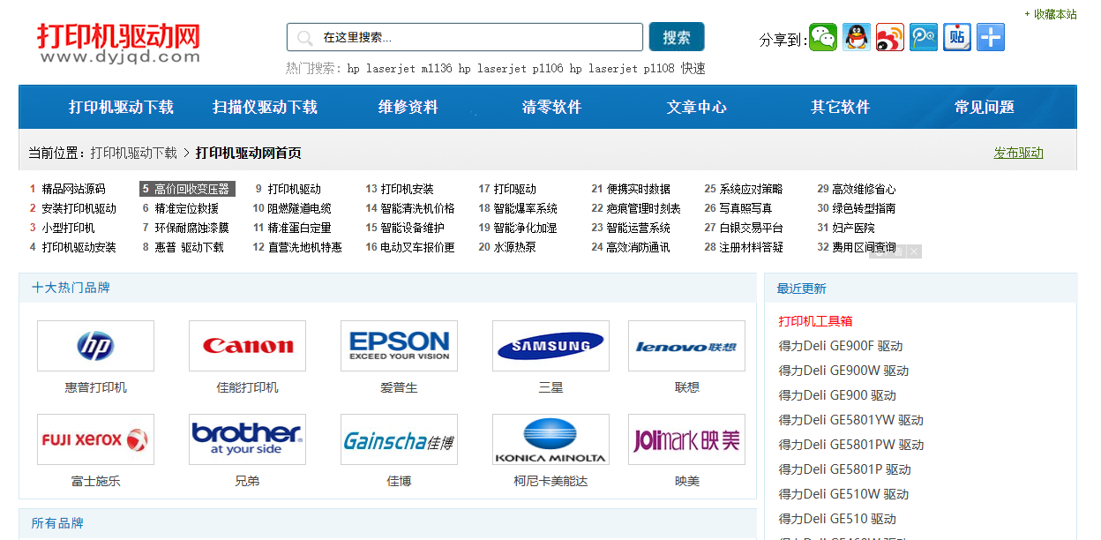Image resolution: width=1101 pixels, height=540 pixels.
Task: Click highlighted ad 5 高价回收变压器
Action: click(x=187, y=189)
